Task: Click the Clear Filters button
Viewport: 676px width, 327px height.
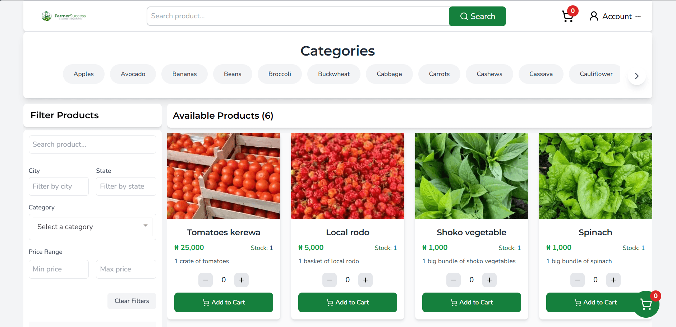Action: (132, 301)
